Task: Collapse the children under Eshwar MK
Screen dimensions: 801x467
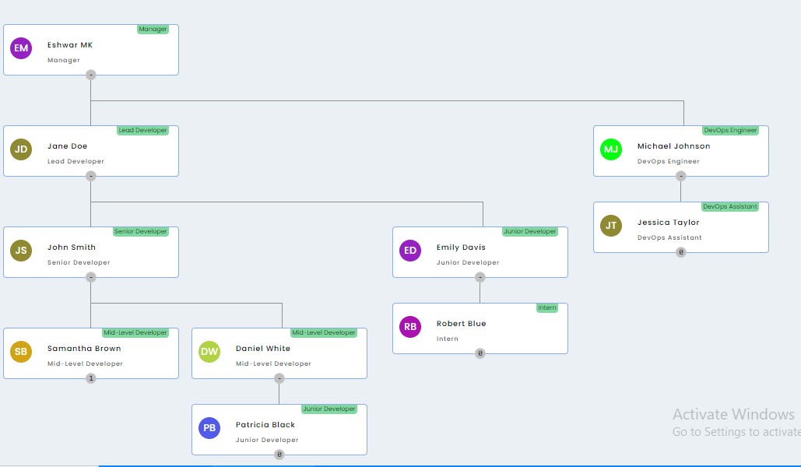Action: 91,75
